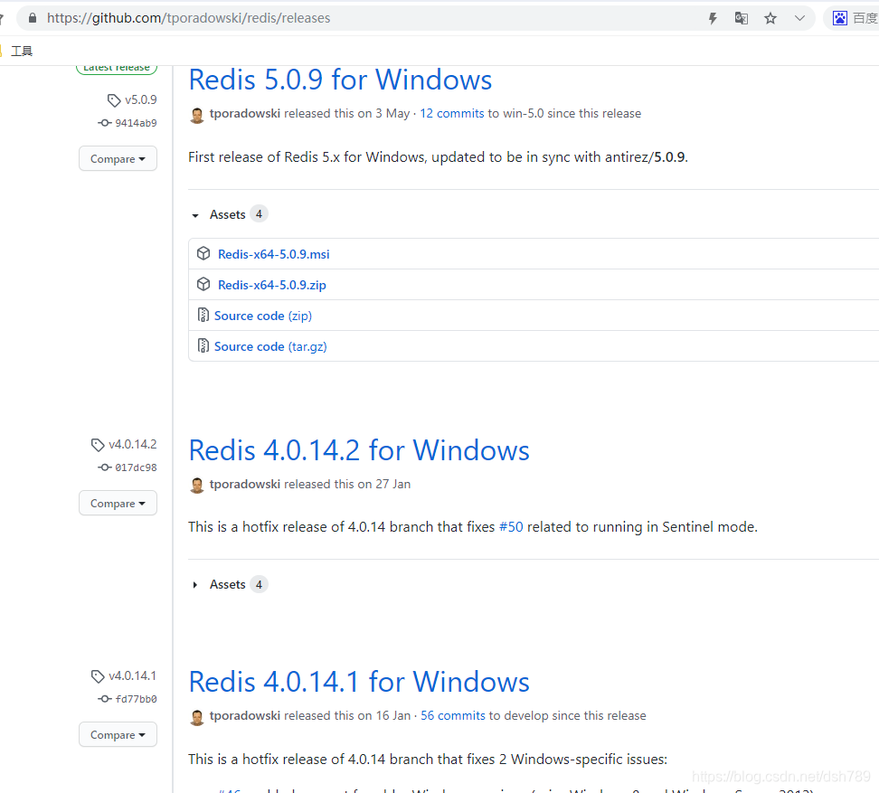Download Redis-x64-5.0.9.msi
This screenshot has width=879, height=793.
[274, 254]
